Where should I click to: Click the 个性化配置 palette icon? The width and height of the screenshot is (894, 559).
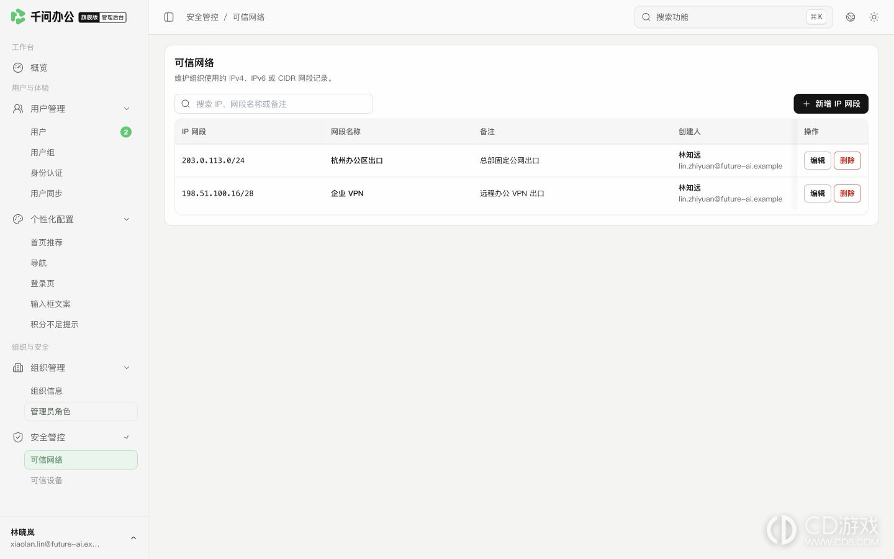(18, 219)
